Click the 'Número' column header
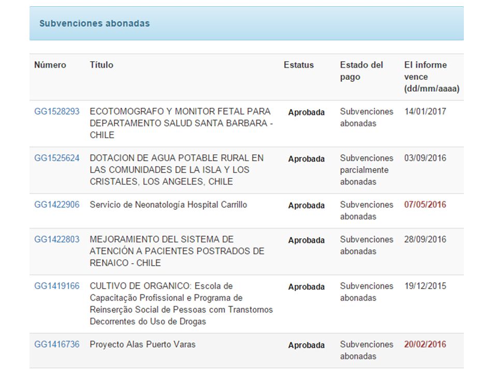Screen dimensions: 497x373 tap(50, 65)
